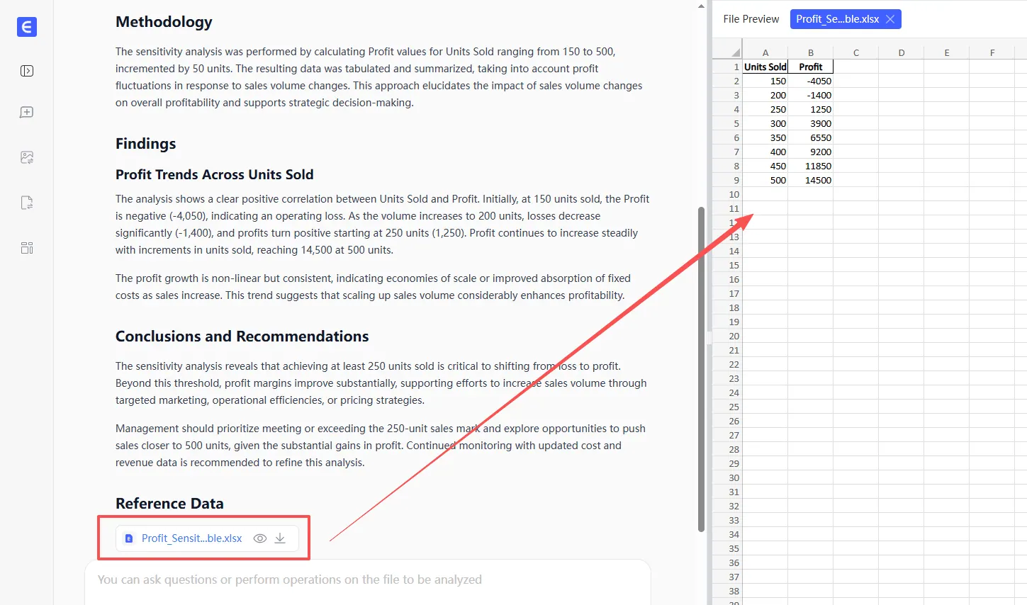Click the ask questions input field
1027x605 pixels.
pyautogui.click(x=367, y=579)
